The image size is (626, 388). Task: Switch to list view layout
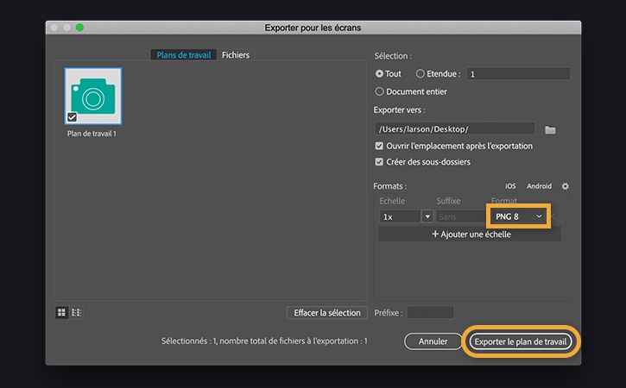(76, 312)
